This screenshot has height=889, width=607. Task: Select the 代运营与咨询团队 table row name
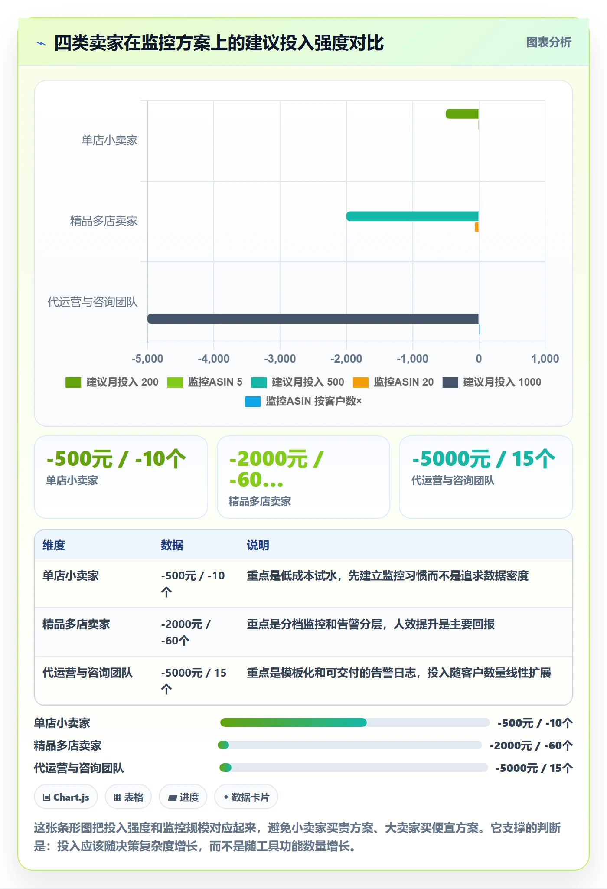coord(88,673)
